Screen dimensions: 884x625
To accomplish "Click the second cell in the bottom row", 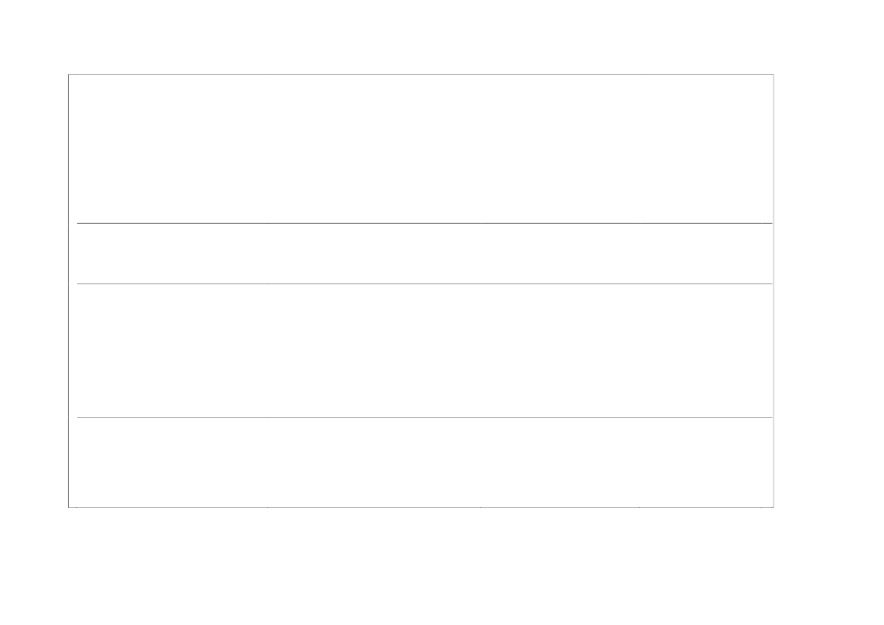I will pyautogui.click(x=374, y=462).
